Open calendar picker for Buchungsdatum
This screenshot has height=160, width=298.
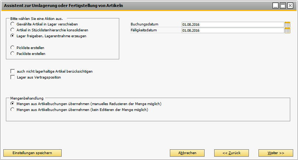[x=287, y=24]
